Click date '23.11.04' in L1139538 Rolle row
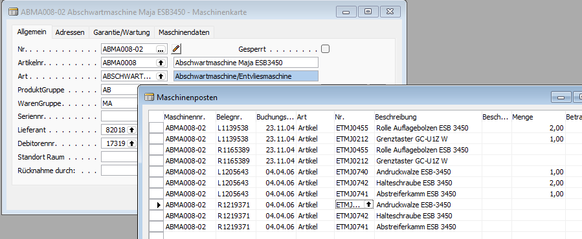582x239 pixels. [x=280, y=128]
